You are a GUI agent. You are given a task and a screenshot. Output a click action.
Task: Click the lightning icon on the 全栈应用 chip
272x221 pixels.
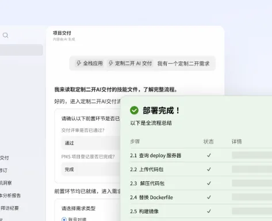point(79,63)
